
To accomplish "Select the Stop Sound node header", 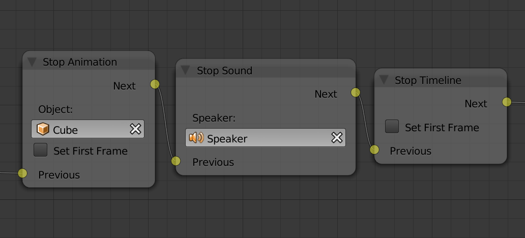I will click(x=266, y=70).
